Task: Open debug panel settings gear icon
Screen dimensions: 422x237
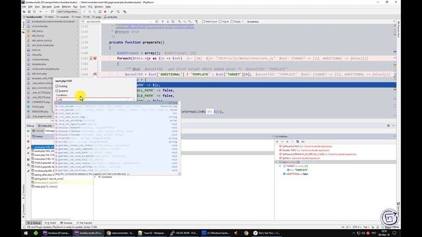Action: [388, 126]
